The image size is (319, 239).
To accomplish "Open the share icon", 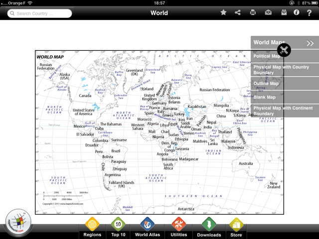I will (x=238, y=12).
